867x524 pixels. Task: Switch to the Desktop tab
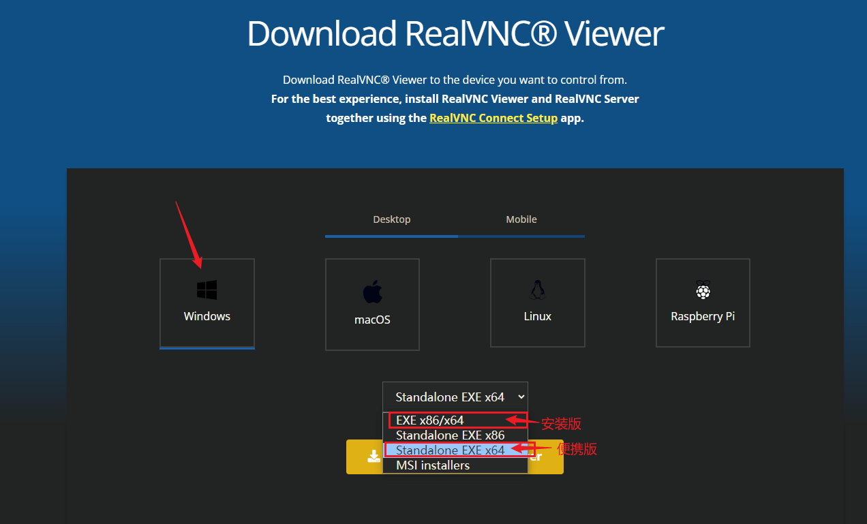pos(392,219)
